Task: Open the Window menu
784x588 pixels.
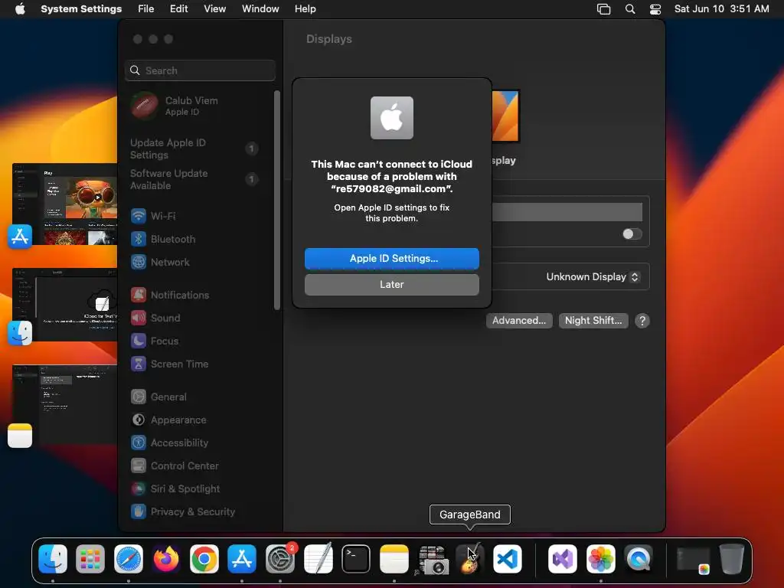Action: coord(260,9)
